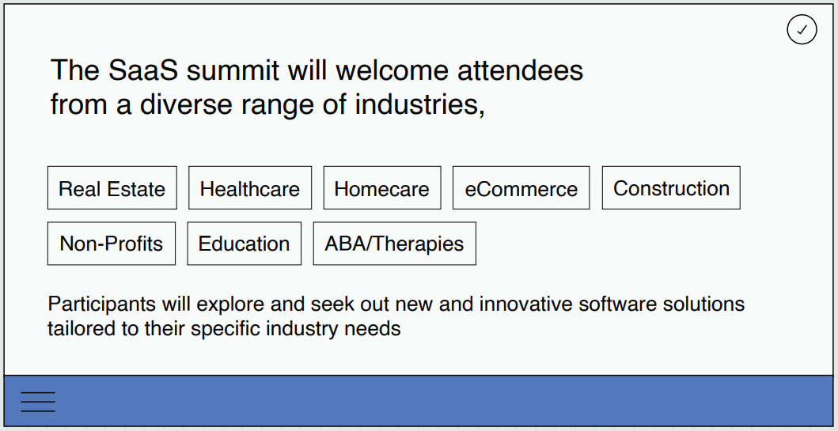Select the Education tag

[245, 244]
